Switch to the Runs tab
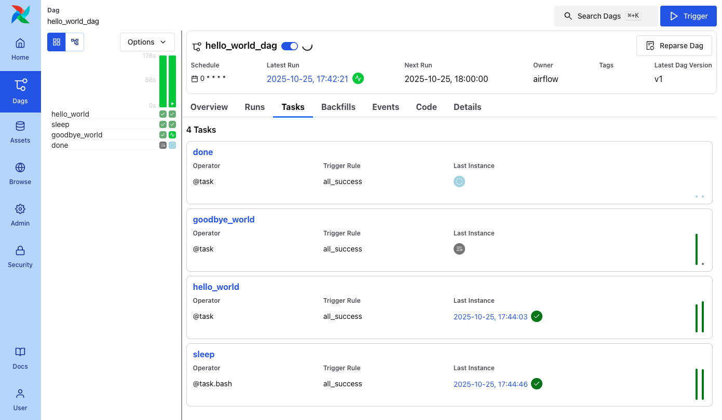This screenshot has height=420, width=722. click(x=255, y=107)
